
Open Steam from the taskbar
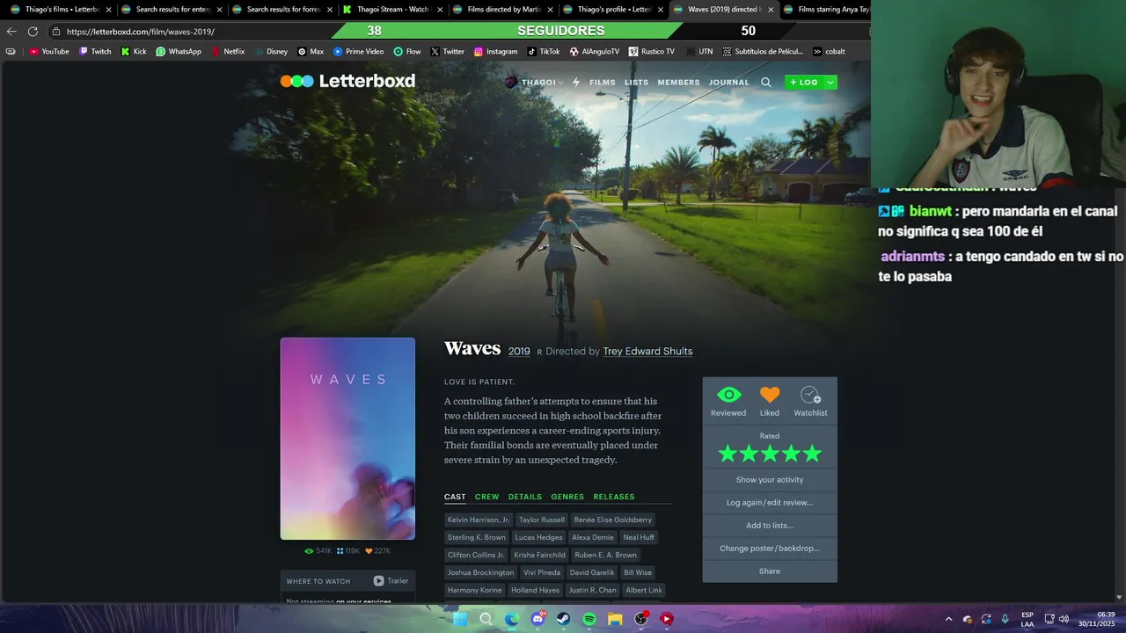(x=563, y=619)
